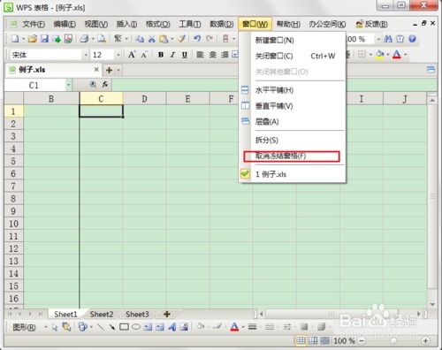Switch to the Sheet3 tab

pos(137,315)
